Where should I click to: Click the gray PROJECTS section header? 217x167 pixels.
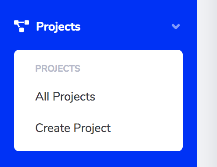tap(58, 69)
